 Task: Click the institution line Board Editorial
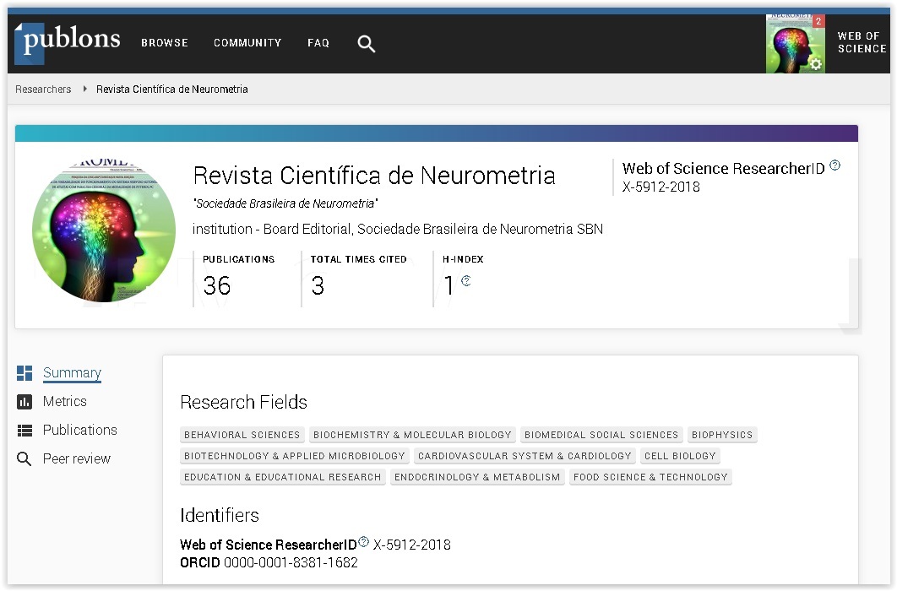(398, 229)
